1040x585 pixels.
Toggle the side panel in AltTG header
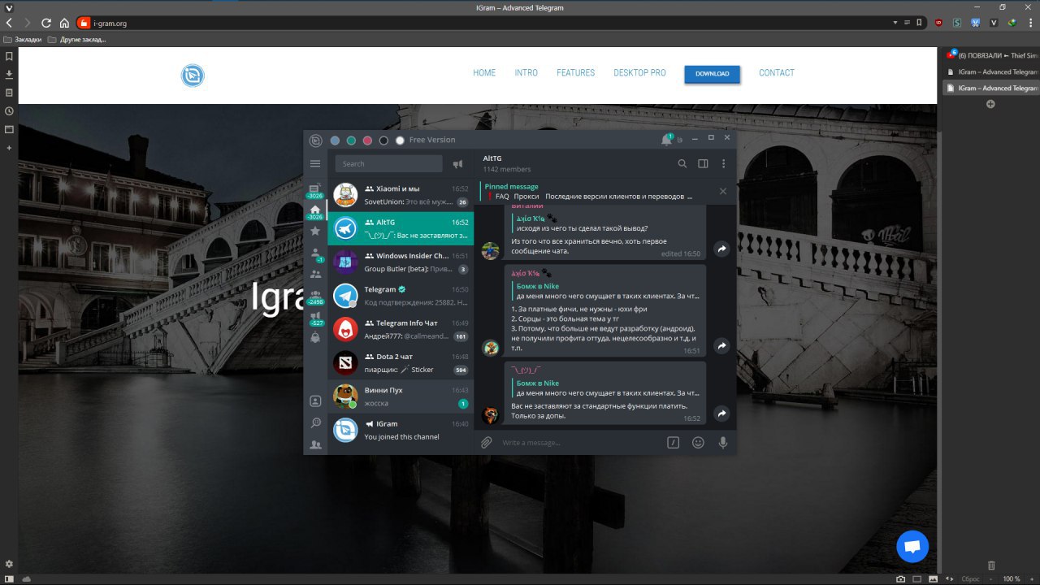coord(704,163)
